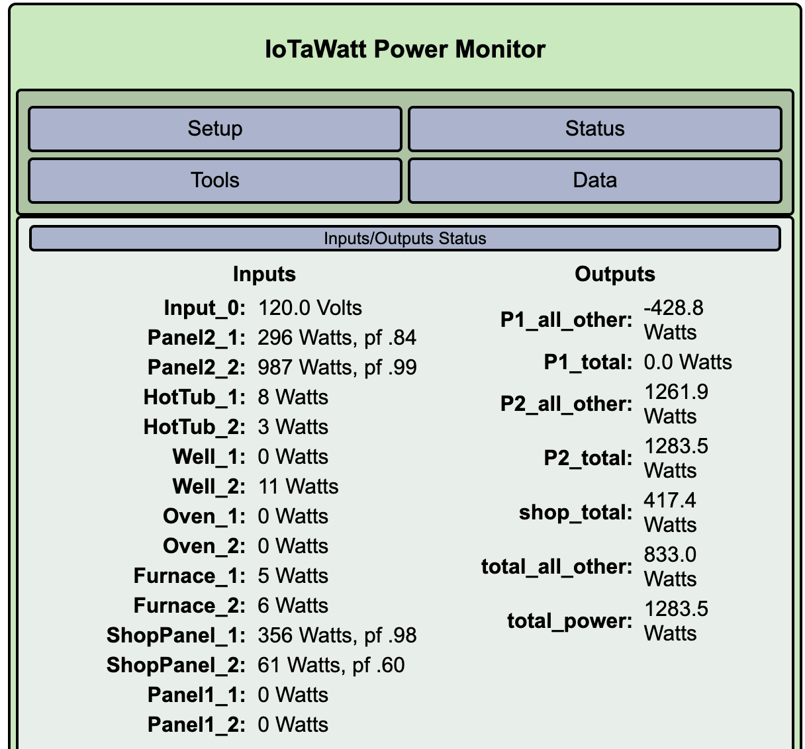Select the P1_all_other output label
This screenshot has width=805, height=749.
[566, 320]
